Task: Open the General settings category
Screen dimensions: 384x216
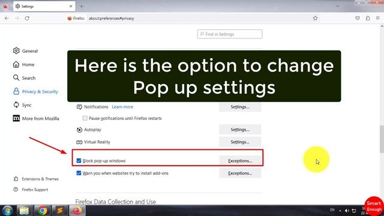Action: (25, 51)
